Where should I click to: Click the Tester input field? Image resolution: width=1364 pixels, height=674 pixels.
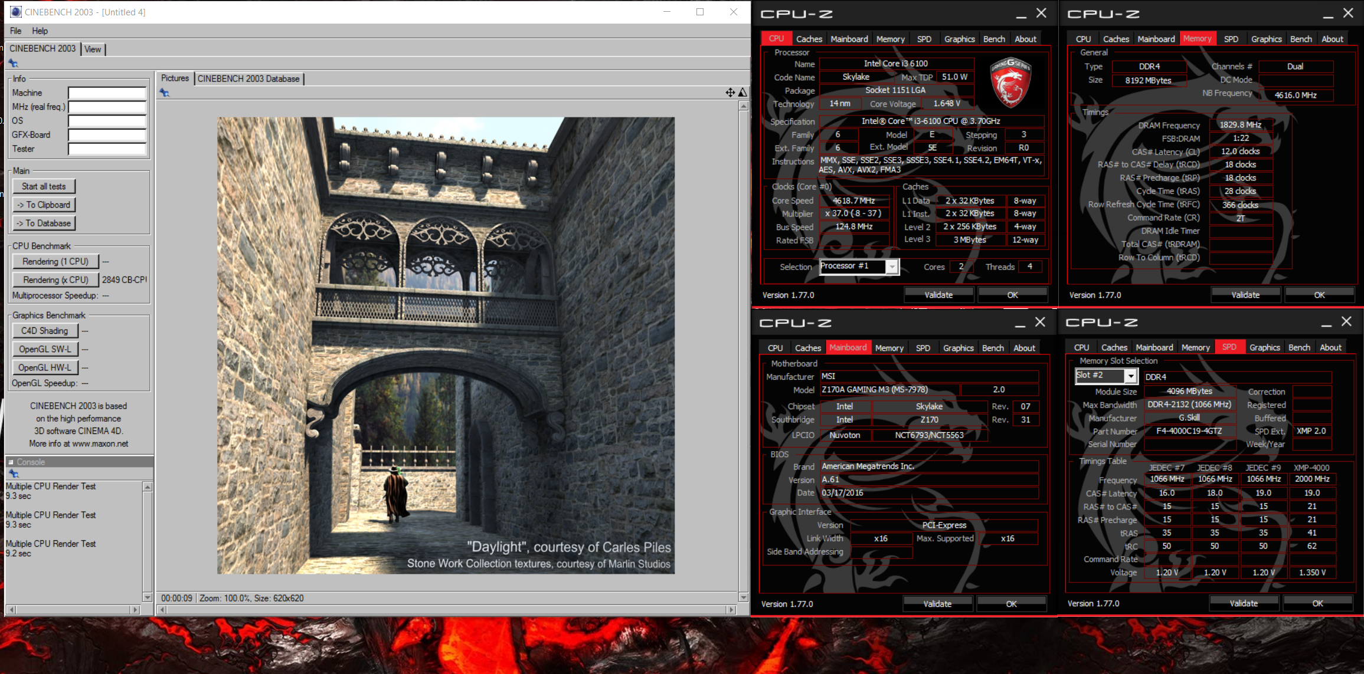(x=107, y=149)
